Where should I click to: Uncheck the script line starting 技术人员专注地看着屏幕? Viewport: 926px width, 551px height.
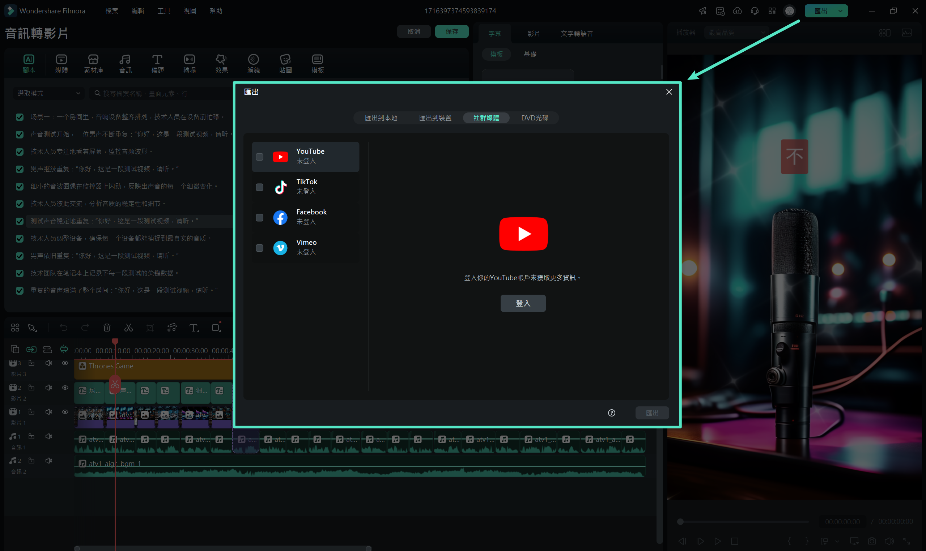pos(20,152)
